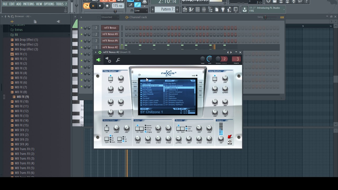Click the mixer track number 3 box
338x190 pixels.
(x=236, y=59)
